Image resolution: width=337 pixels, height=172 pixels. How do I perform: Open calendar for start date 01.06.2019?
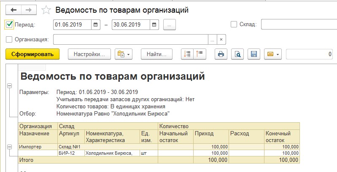point(96,25)
